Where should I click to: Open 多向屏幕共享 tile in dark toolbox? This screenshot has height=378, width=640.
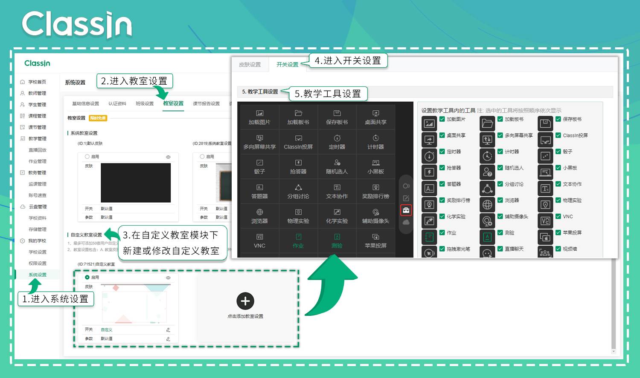[259, 142]
